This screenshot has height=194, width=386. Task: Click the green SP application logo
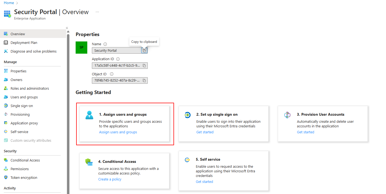(81, 47)
